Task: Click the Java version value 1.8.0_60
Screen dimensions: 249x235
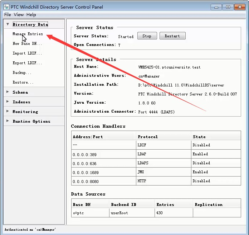Action: click(147, 103)
